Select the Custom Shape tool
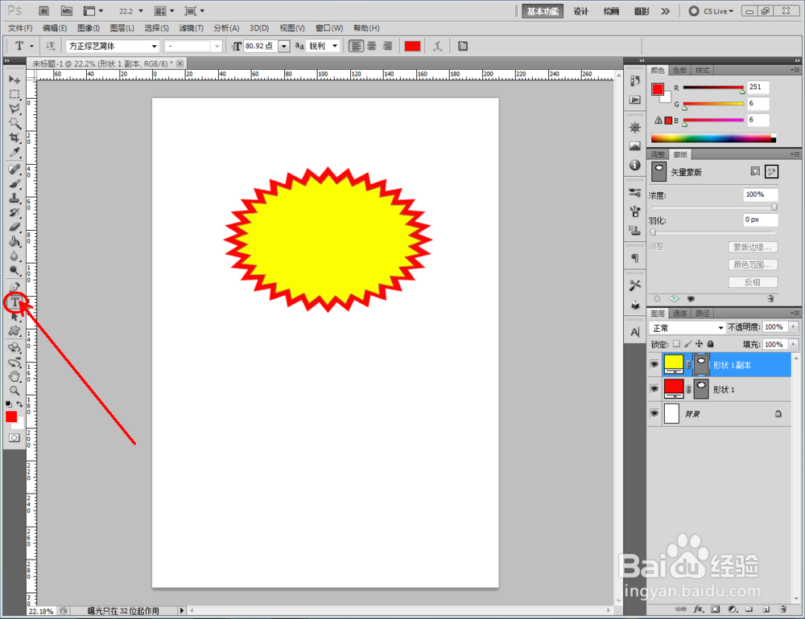The height and width of the screenshot is (619, 805). pos(14,331)
